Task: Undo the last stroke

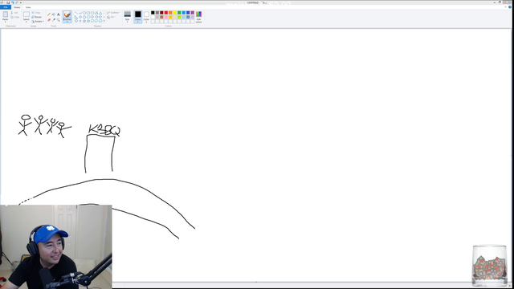Action: [x=13, y=2]
